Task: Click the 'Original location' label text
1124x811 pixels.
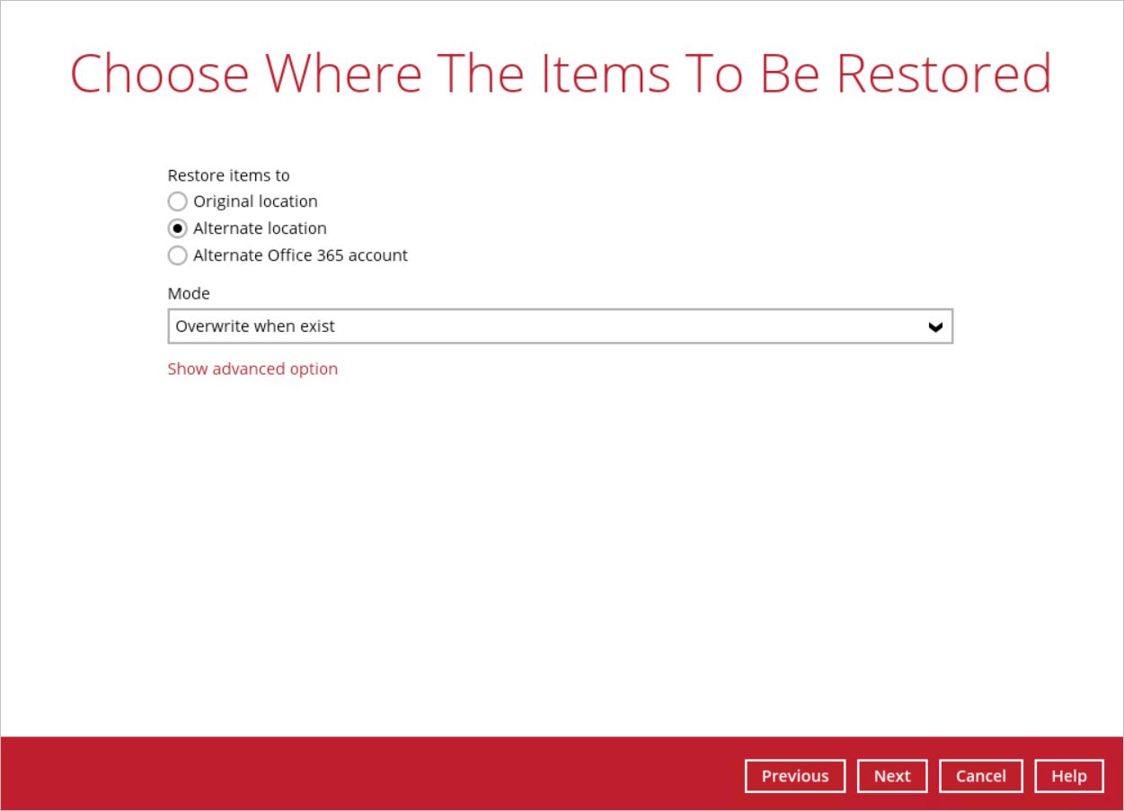Action: (255, 201)
